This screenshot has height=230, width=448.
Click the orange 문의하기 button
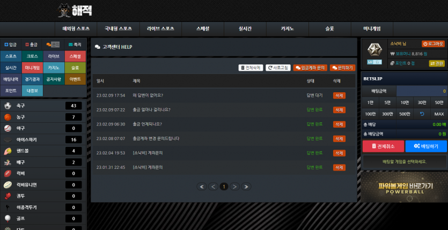[342, 68]
